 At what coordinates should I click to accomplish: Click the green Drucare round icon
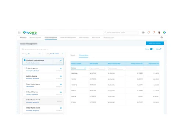point(164,32)
